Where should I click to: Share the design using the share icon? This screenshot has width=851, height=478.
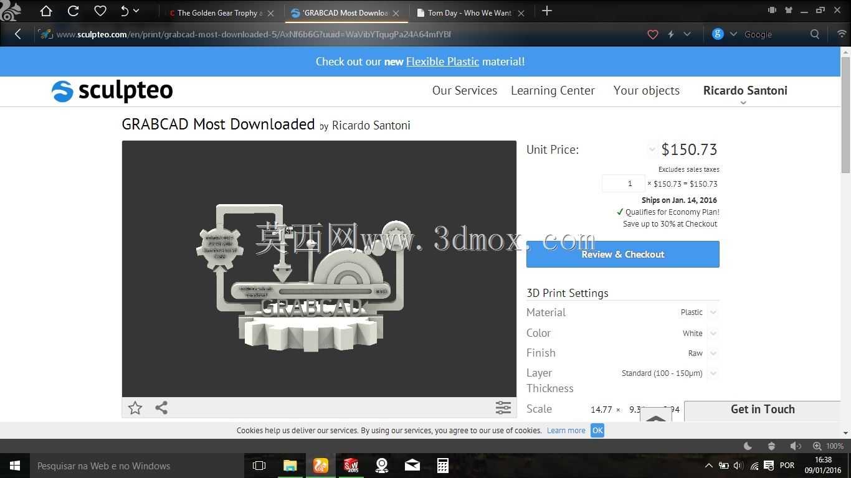[161, 408]
